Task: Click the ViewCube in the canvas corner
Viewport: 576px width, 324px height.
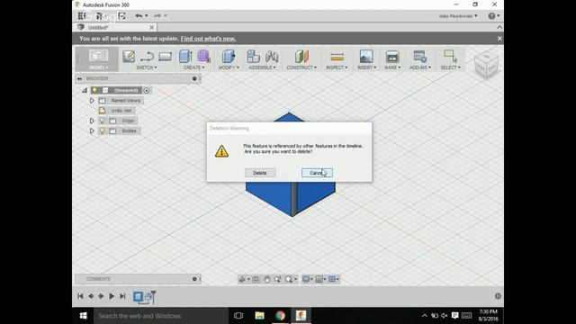Action: tap(486, 65)
